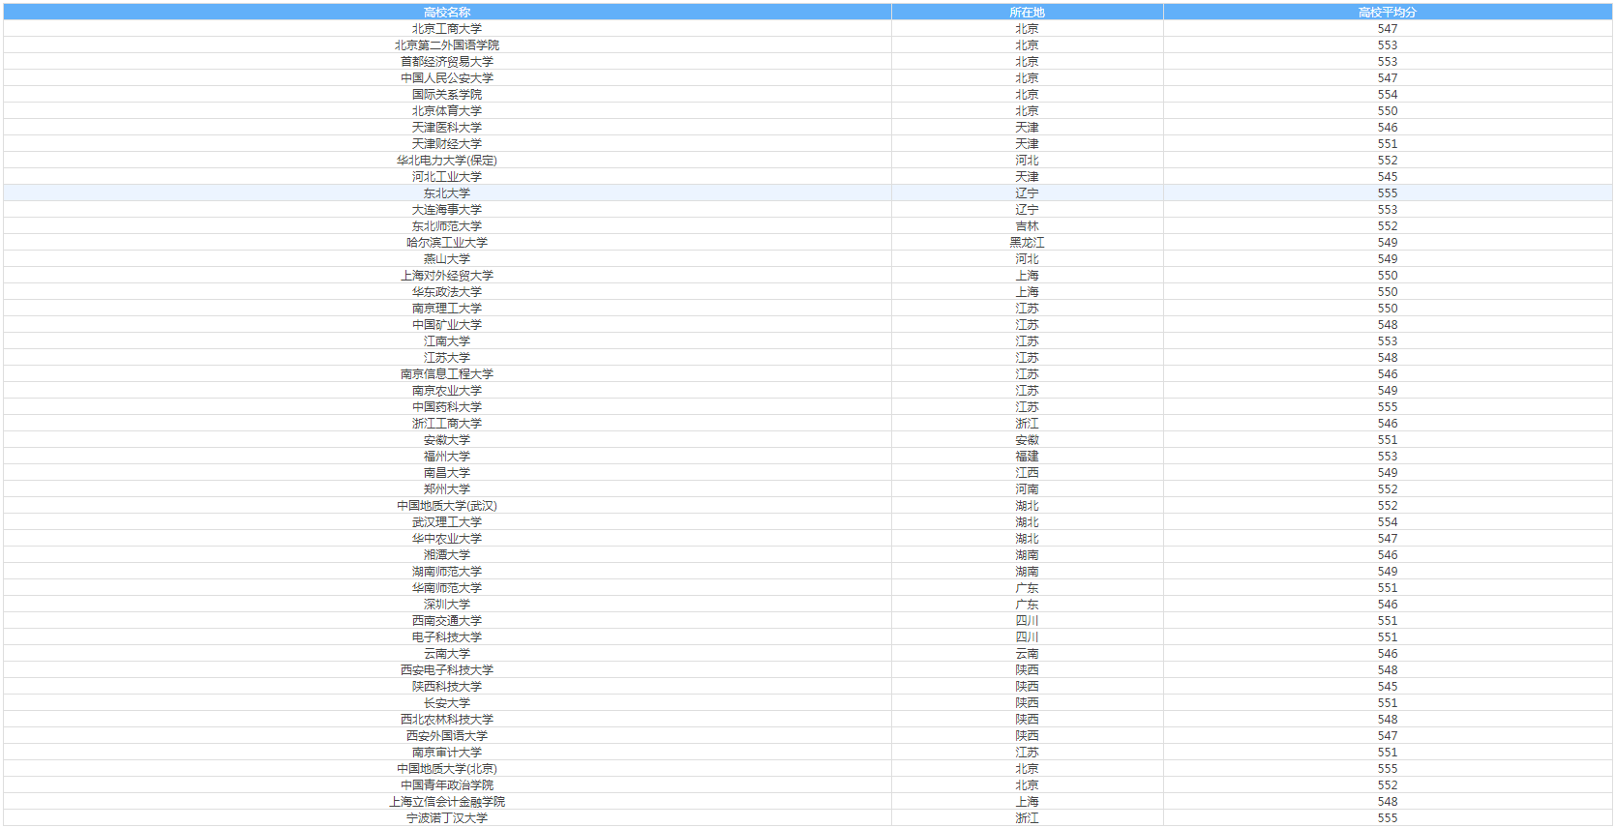The width and height of the screenshot is (1615, 828).
Task: Click the 陕西科技大学 cell
Action: point(447,687)
